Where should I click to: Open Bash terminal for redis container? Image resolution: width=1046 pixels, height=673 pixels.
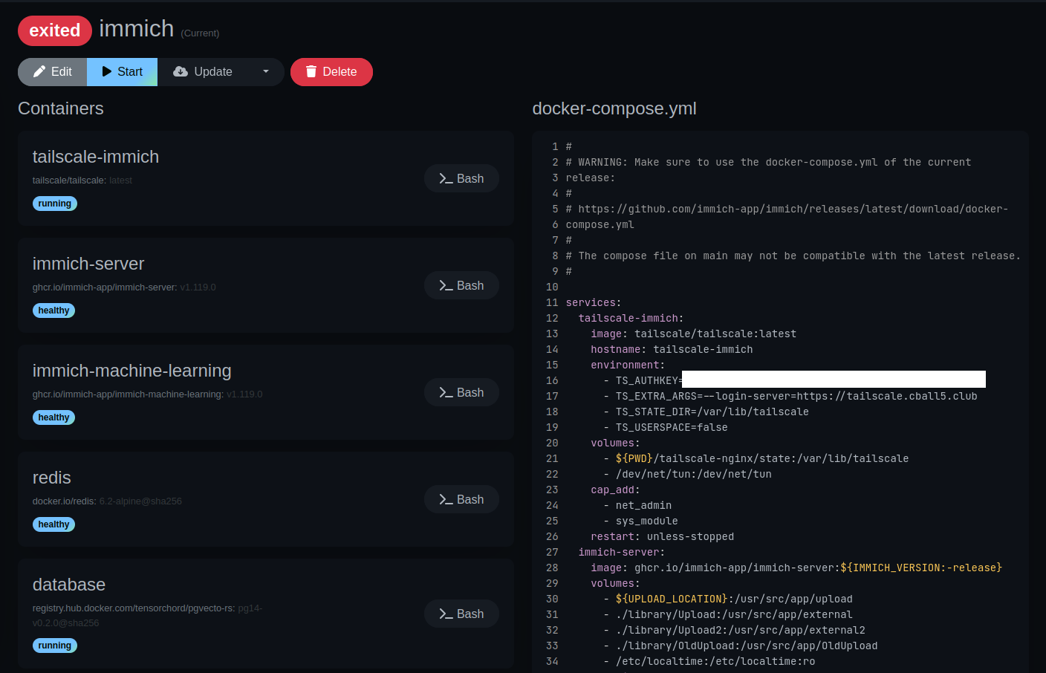point(461,499)
